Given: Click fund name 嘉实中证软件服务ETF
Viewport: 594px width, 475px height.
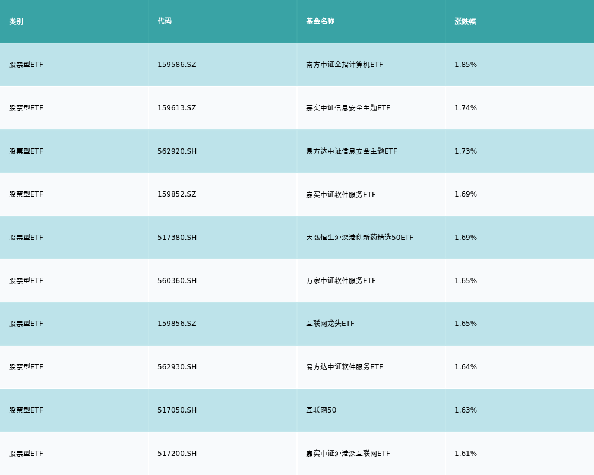Looking at the screenshot, I should (x=341, y=194).
